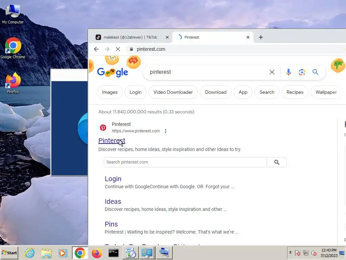Stop loading the page
Image resolution: width=346 pixels, height=260 pixels.
click(x=118, y=49)
